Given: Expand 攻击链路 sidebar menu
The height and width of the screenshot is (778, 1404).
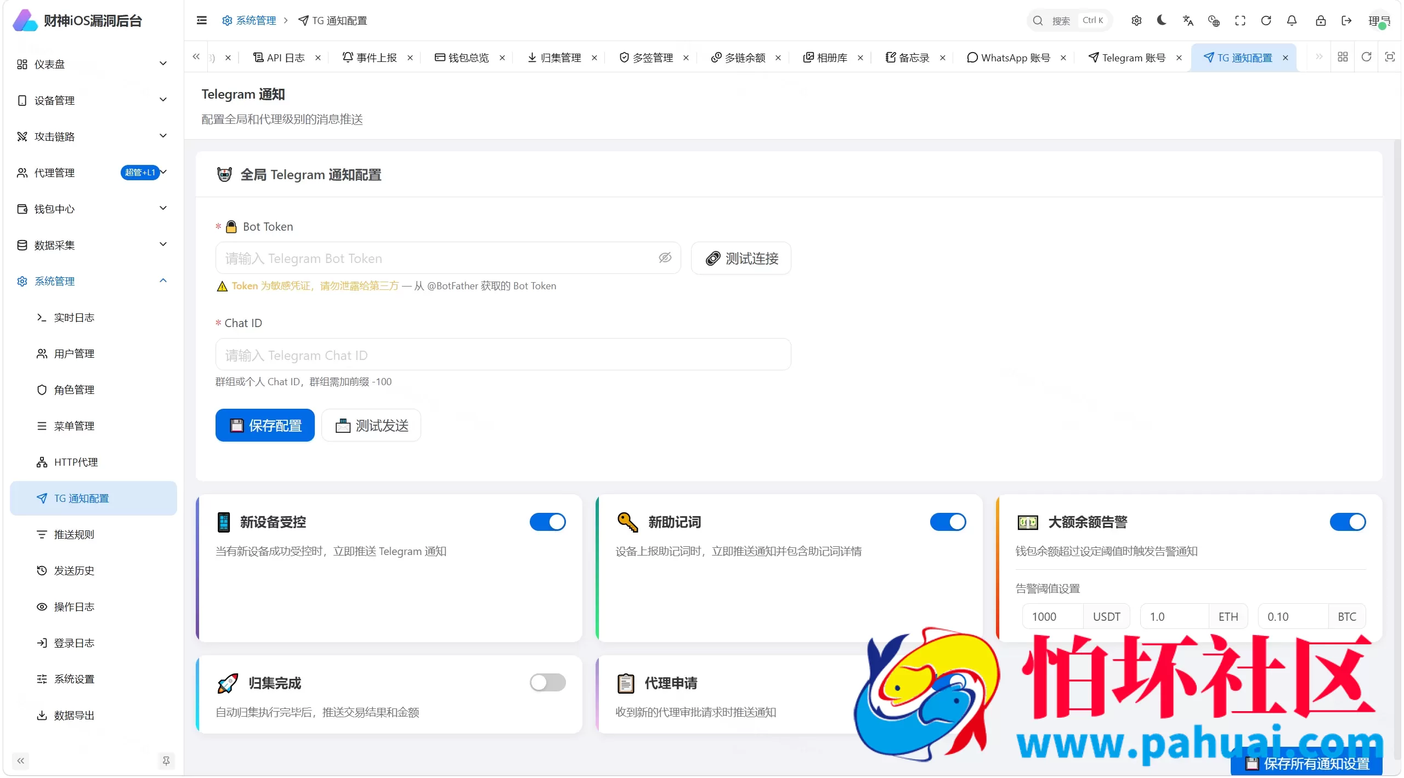Looking at the screenshot, I should [x=92, y=136].
